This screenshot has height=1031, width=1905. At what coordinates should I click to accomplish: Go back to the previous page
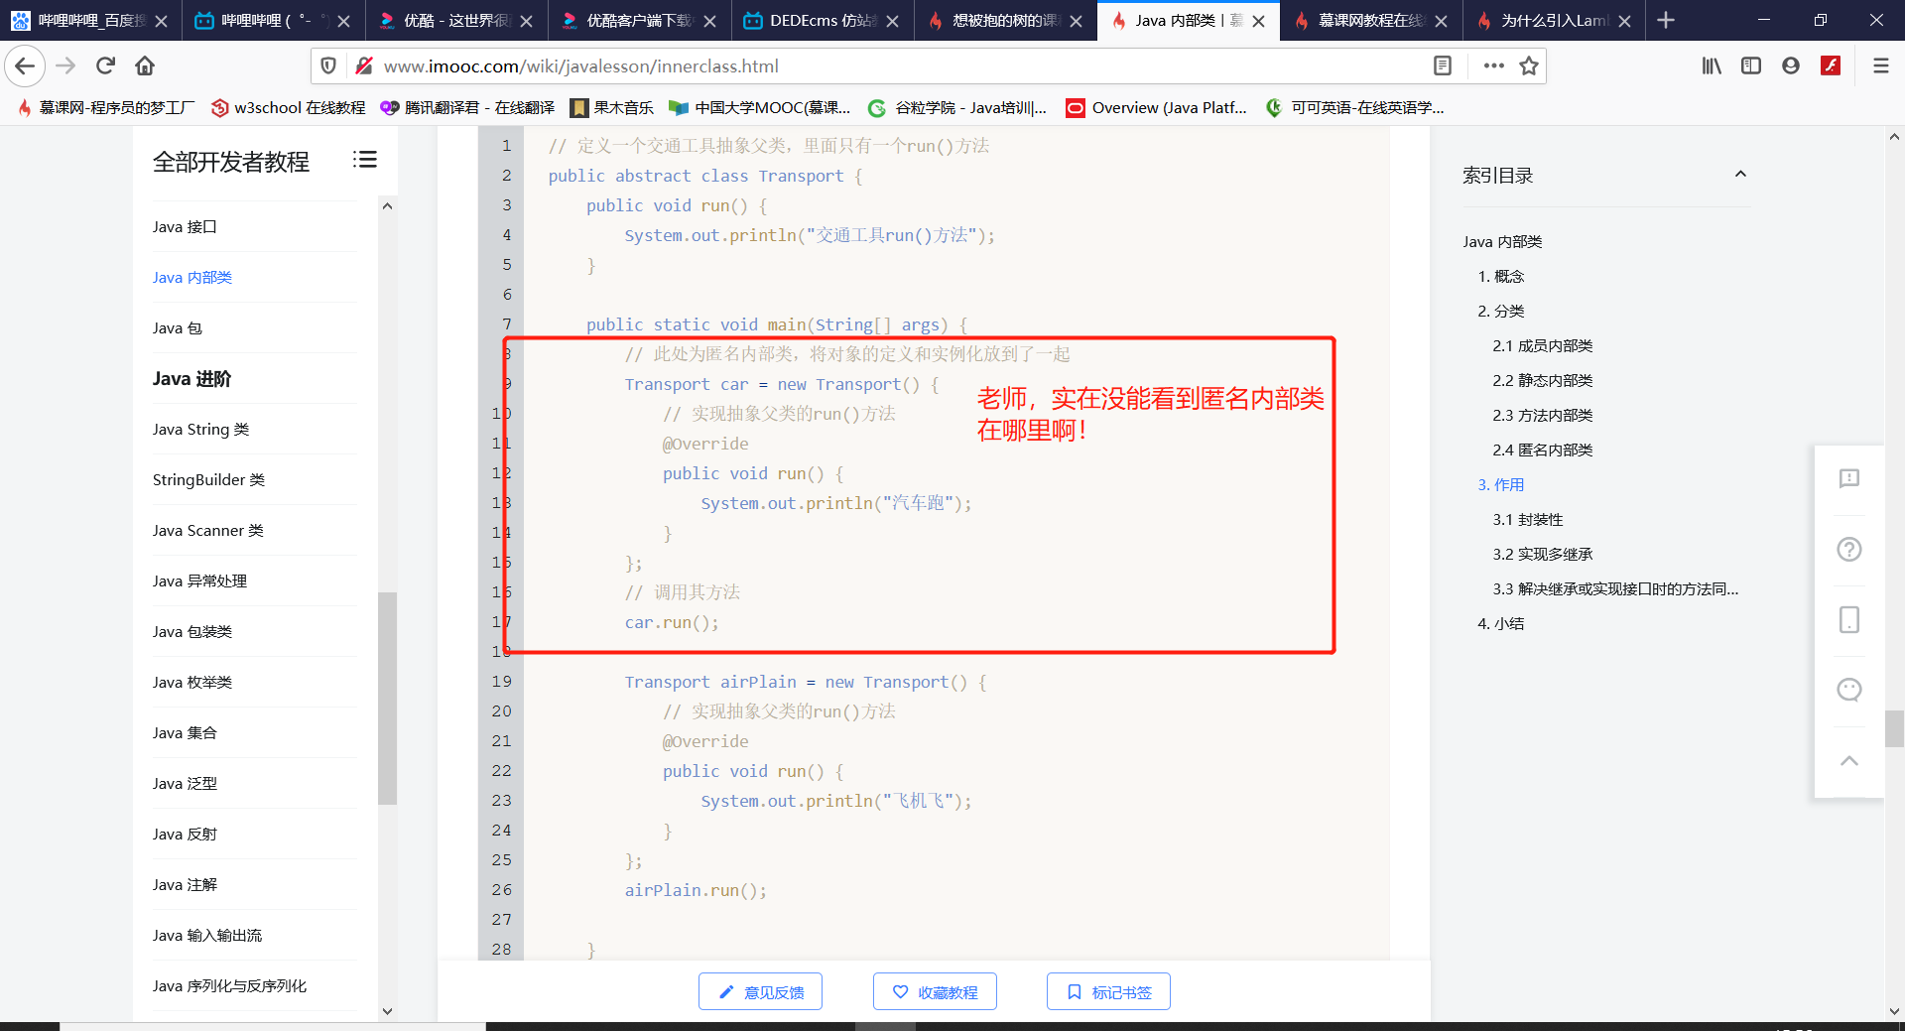[25, 65]
